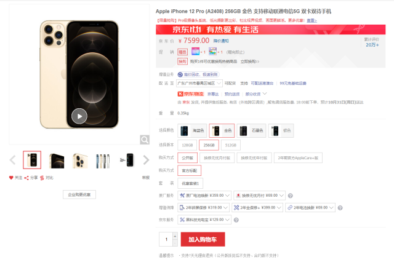Expand the 原厂电池换新 ¥359.00 dropdown
394x262 pixels.
coord(204,195)
